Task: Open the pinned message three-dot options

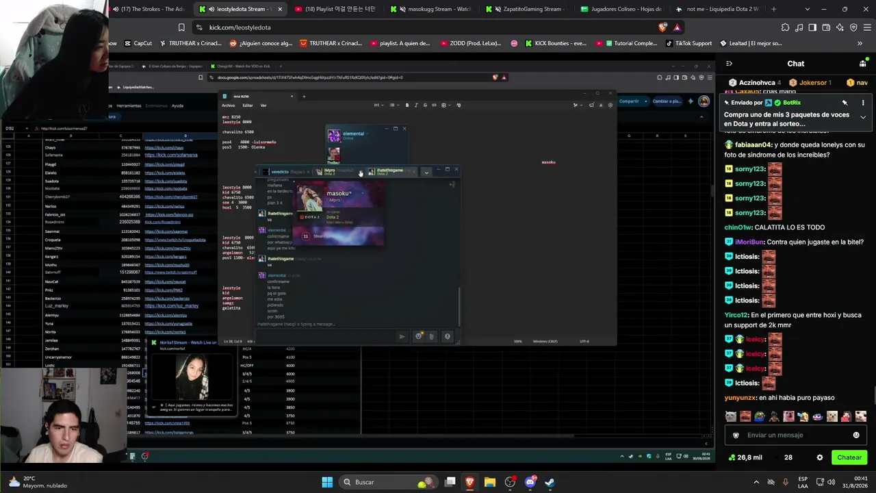Action: [863, 103]
